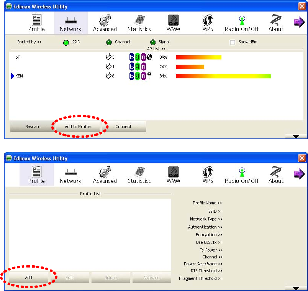Click 81% signal value text

pos(163,76)
